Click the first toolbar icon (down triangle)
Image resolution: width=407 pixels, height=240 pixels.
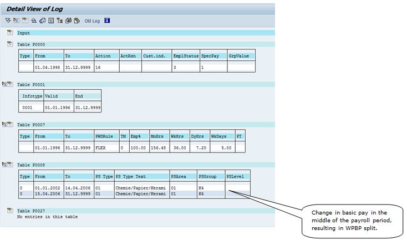pyautogui.click(x=8, y=21)
